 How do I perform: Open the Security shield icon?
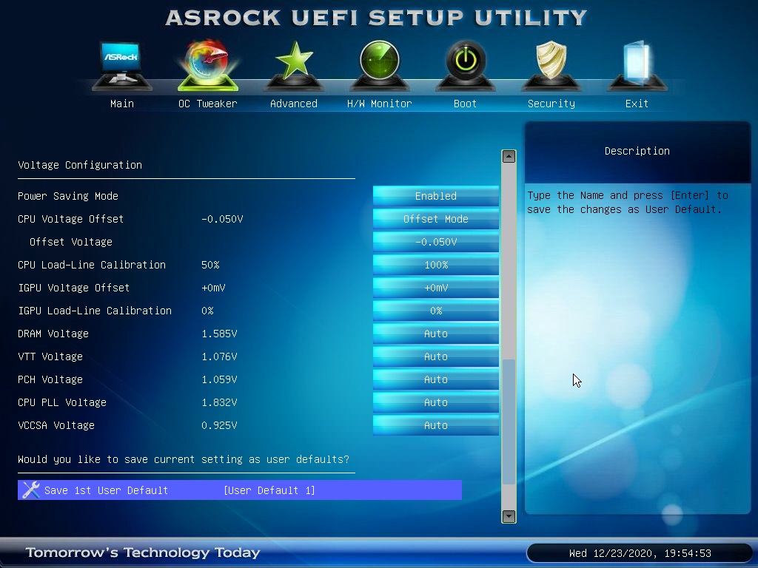pyautogui.click(x=551, y=66)
